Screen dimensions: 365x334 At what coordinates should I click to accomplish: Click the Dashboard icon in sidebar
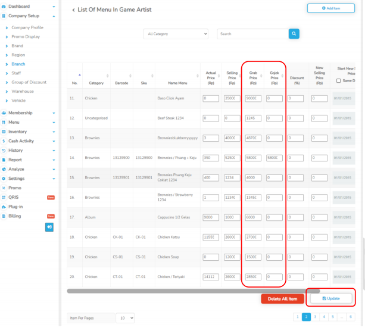coord(4,6)
